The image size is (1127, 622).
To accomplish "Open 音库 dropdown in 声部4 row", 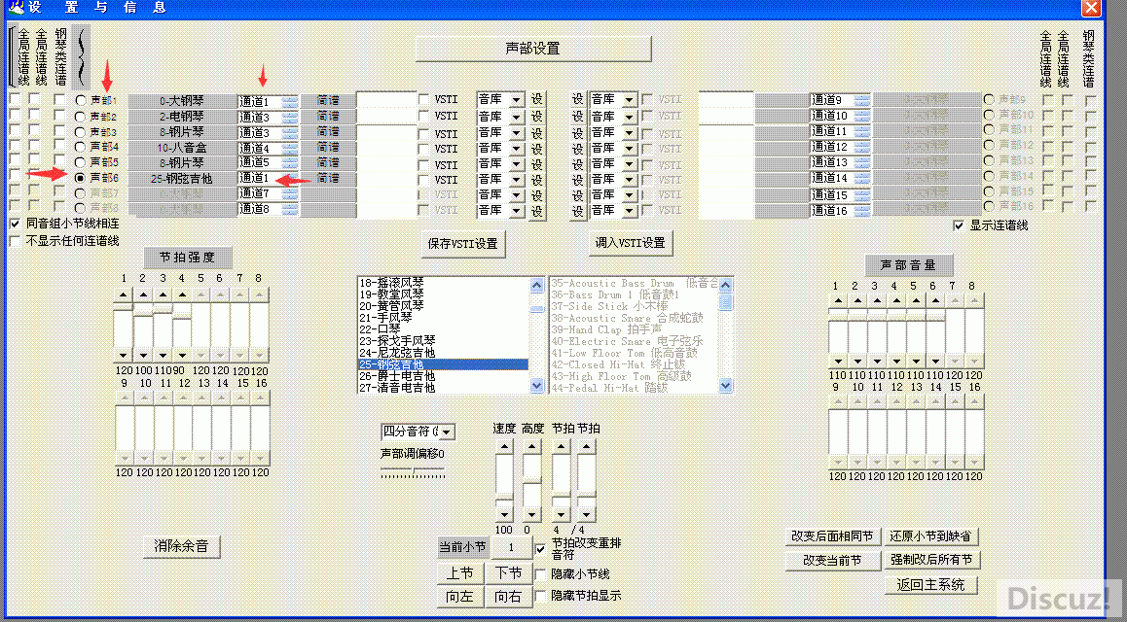I will click(x=518, y=148).
